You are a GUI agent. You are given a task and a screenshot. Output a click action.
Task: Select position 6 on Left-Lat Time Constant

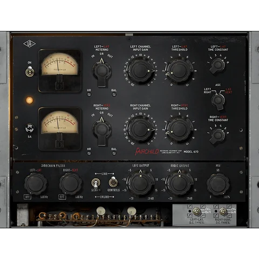[228, 62]
